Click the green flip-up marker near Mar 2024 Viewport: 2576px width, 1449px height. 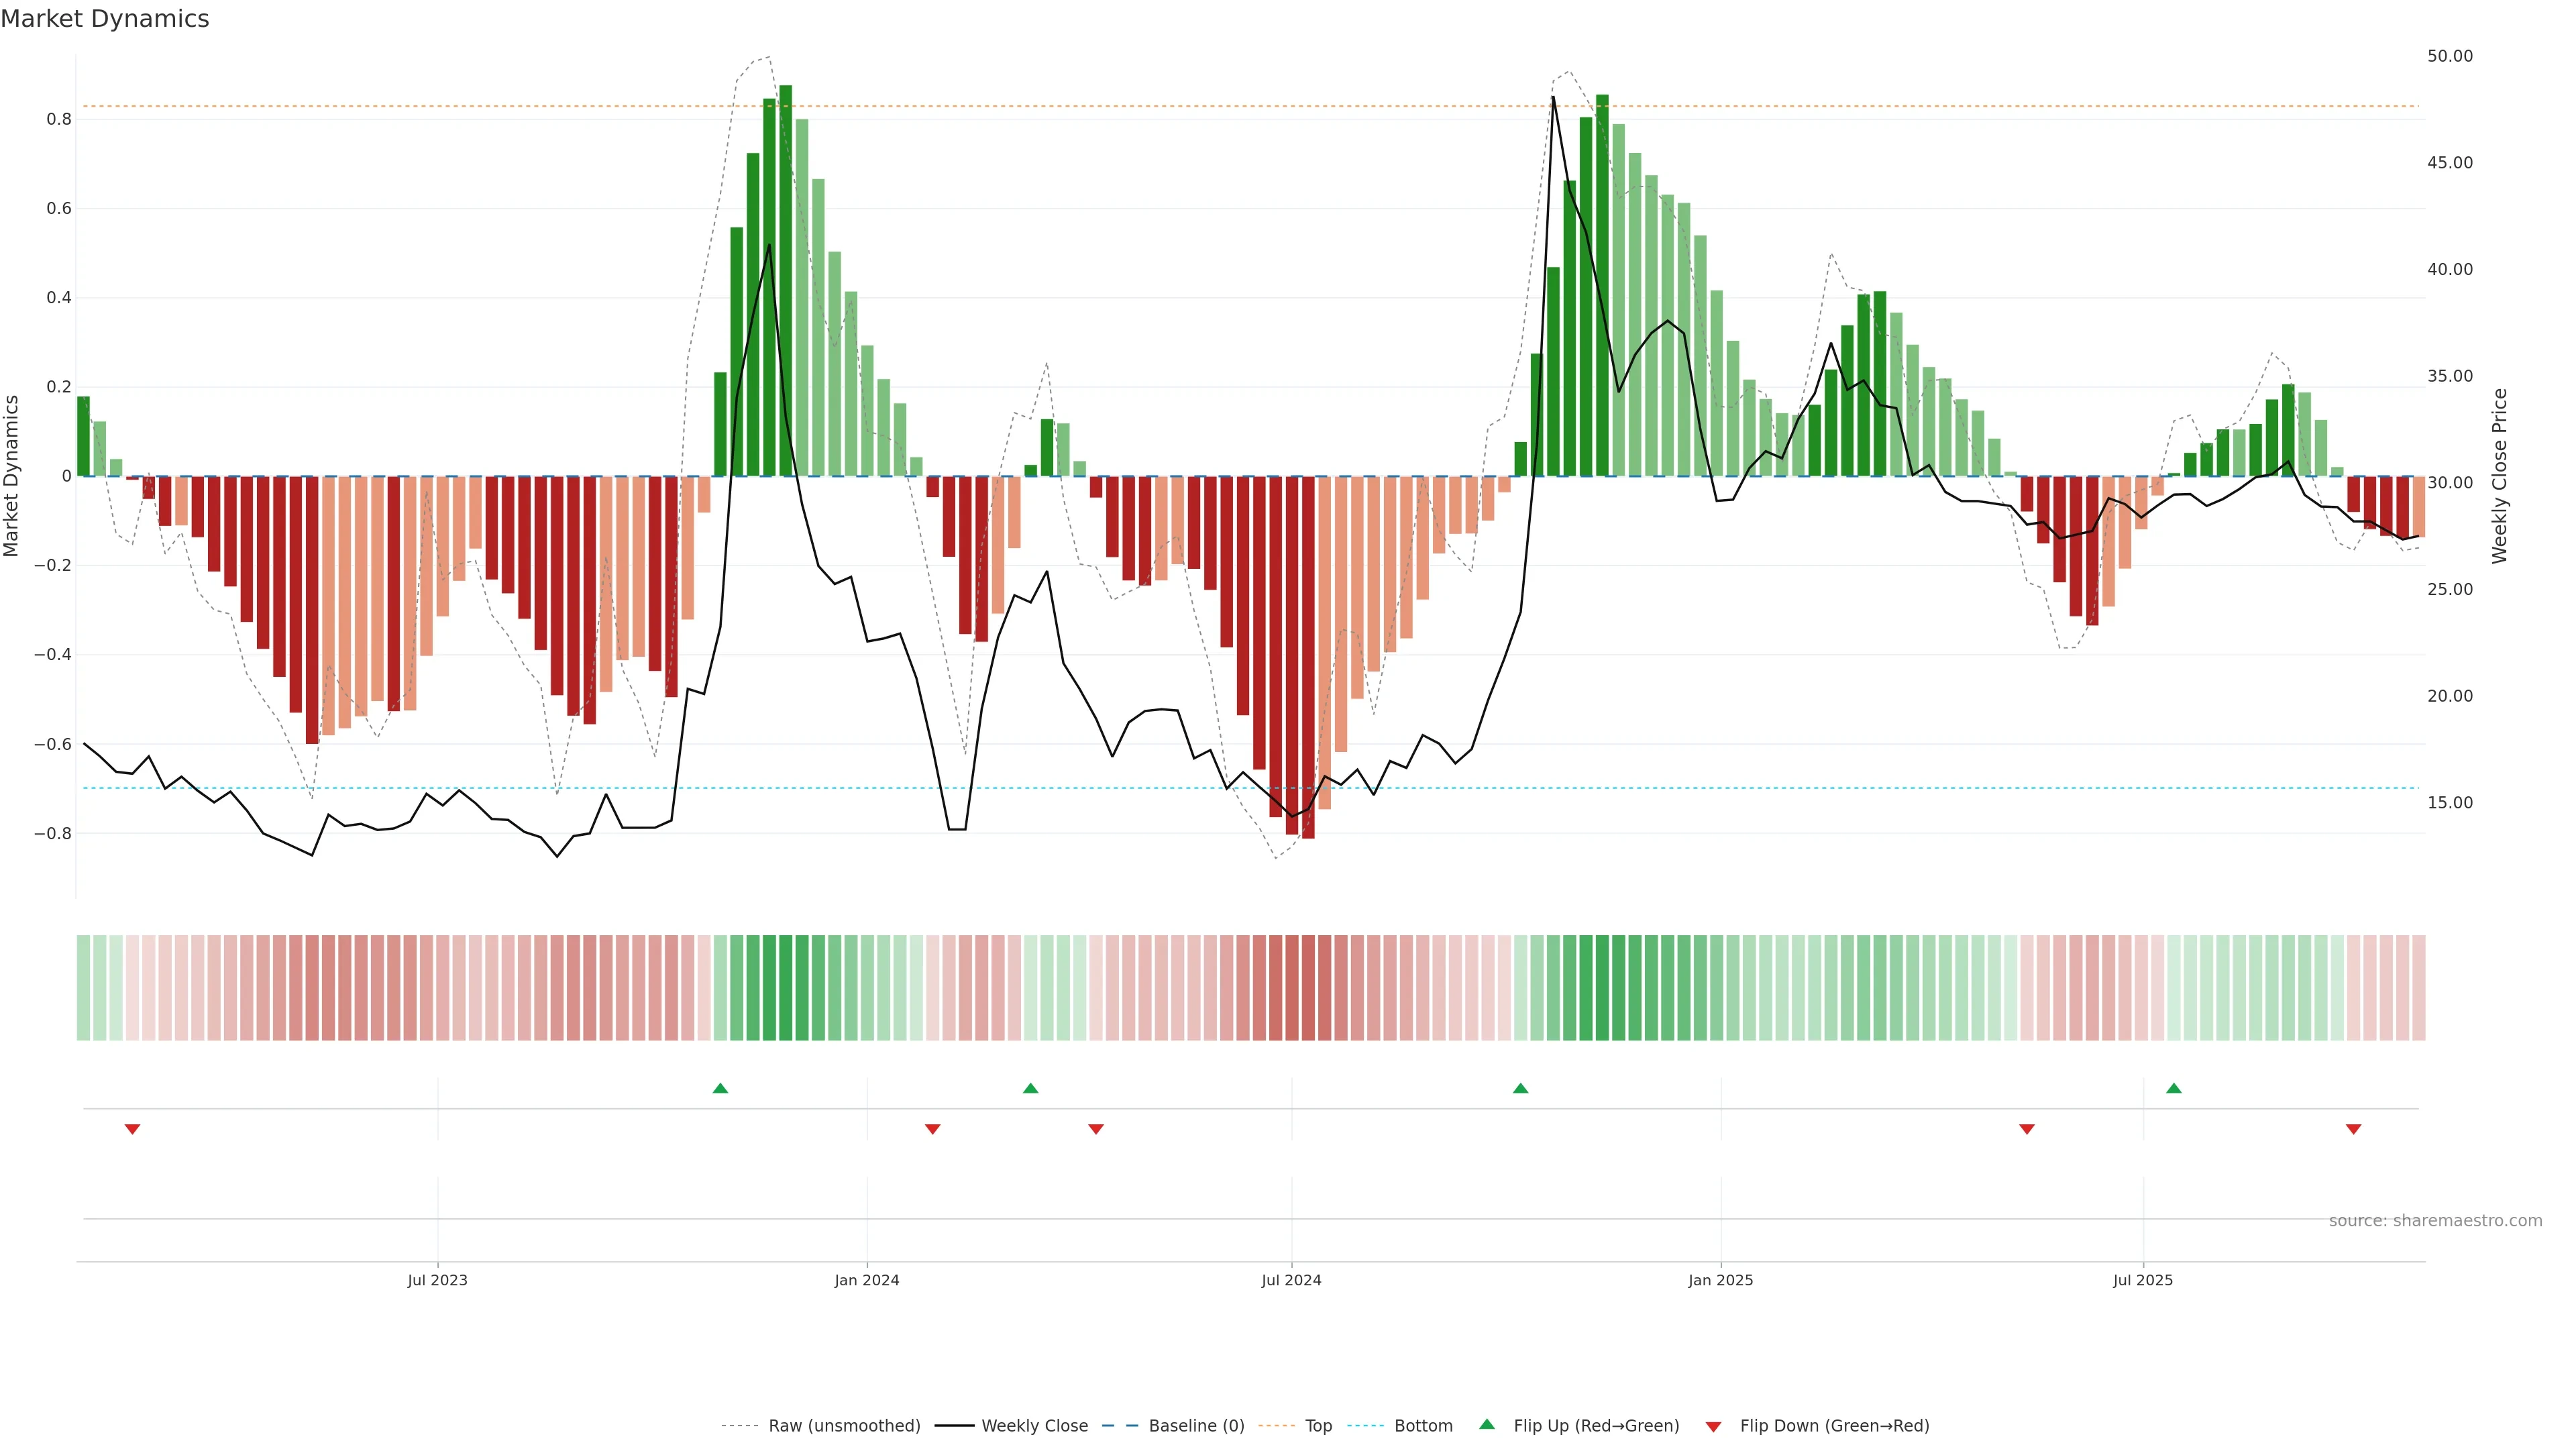coord(1031,1088)
